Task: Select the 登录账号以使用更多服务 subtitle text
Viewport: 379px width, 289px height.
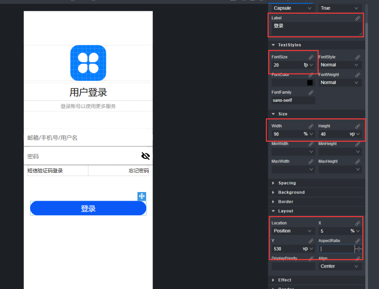Action: 88,106
